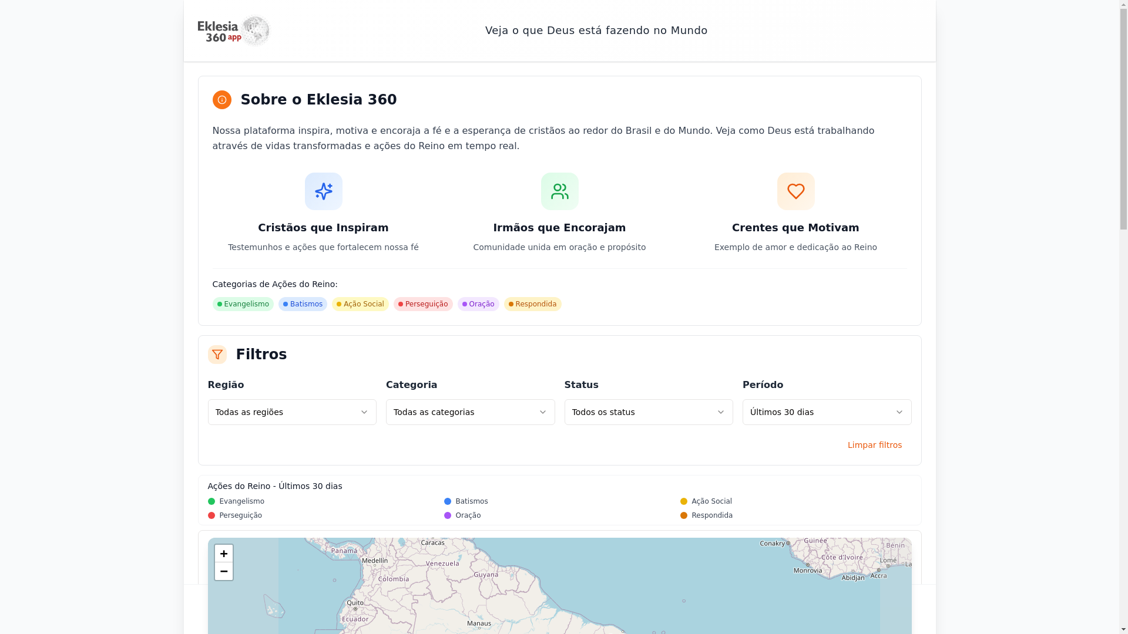Click the blue Batismos legend dot
The height and width of the screenshot is (634, 1128).
(448, 501)
